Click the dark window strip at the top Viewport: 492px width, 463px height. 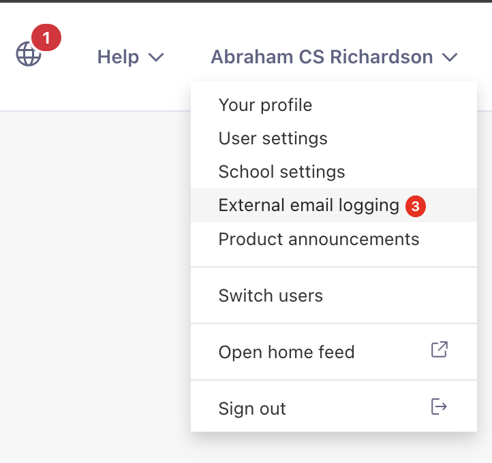tap(246, 1)
